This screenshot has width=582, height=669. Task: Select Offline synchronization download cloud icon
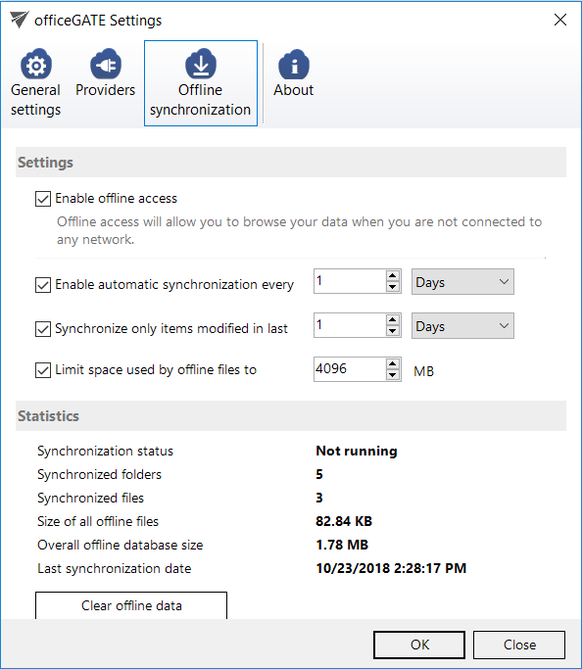point(201,64)
